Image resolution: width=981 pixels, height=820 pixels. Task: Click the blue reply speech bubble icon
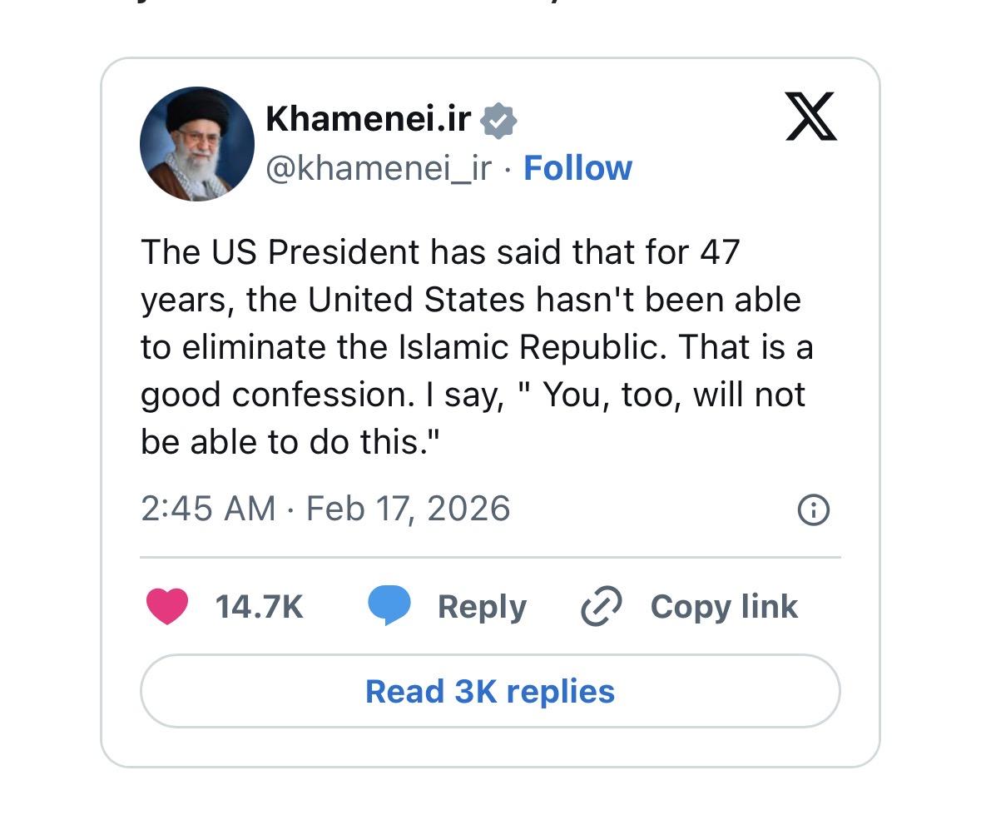click(x=389, y=606)
